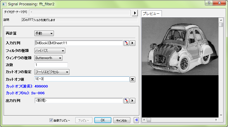Click the カットオフ(波長): 499000 text
Viewport: 228px width, 127px height.
coord(27,86)
